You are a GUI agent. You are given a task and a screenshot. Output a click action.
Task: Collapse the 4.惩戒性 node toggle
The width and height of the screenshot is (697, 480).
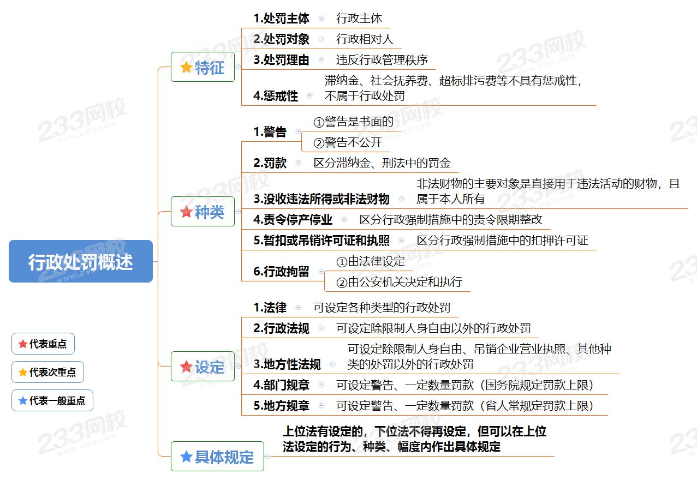(x=309, y=95)
